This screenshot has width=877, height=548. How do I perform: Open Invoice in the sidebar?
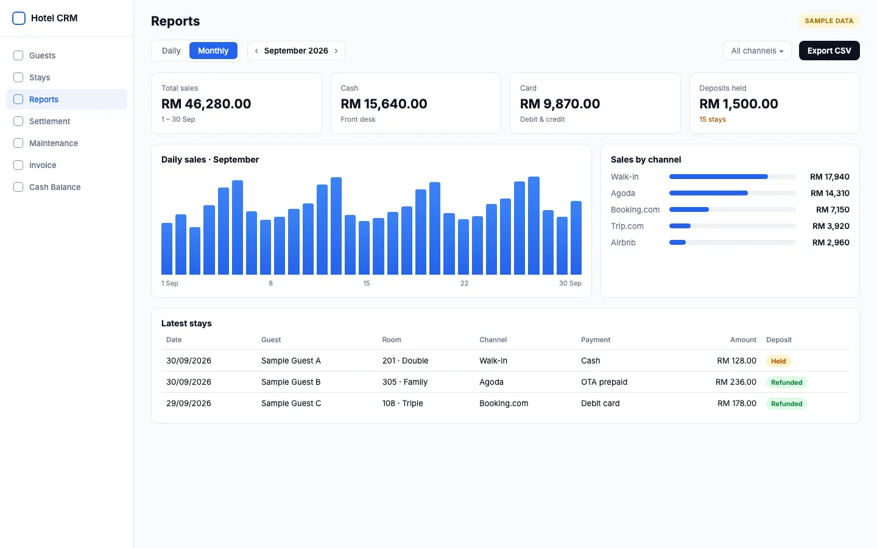pos(66,165)
